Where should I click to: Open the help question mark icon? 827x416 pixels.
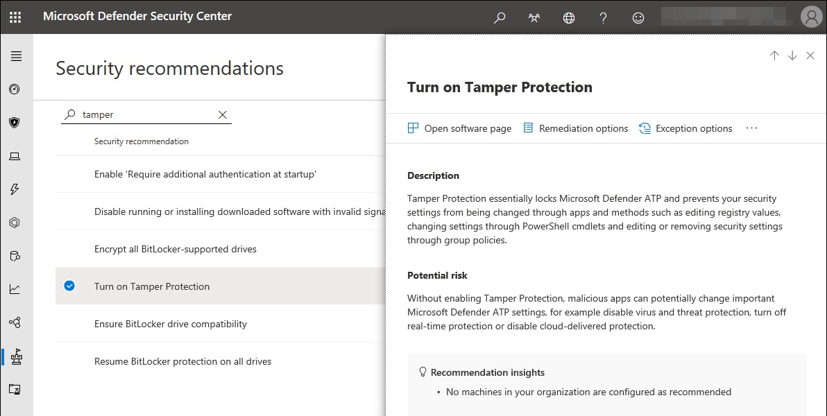tap(604, 17)
